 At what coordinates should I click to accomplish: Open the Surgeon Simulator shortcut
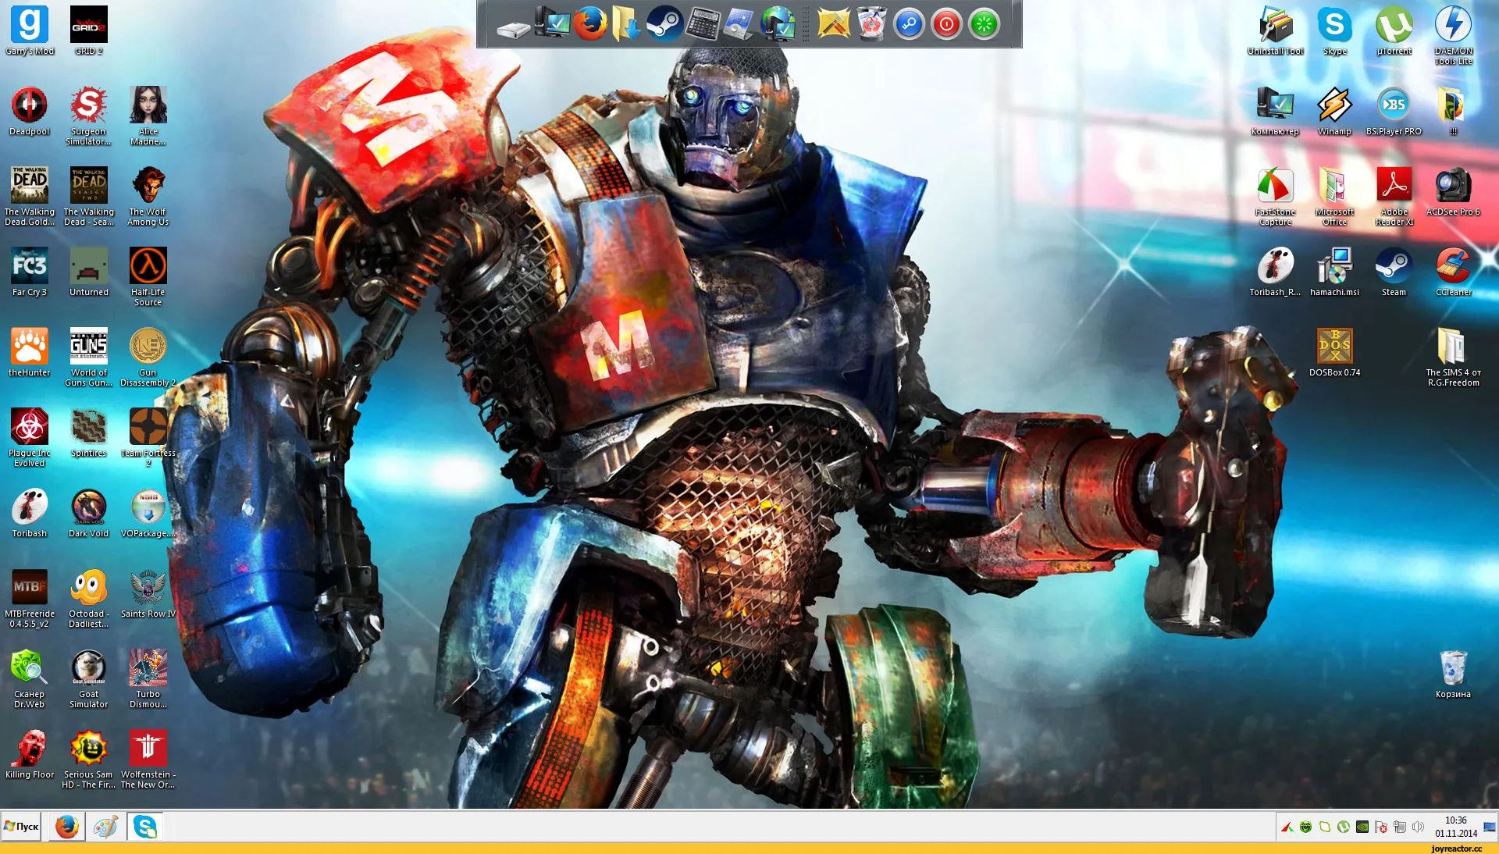pyautogui.click(x=89, y=116)
